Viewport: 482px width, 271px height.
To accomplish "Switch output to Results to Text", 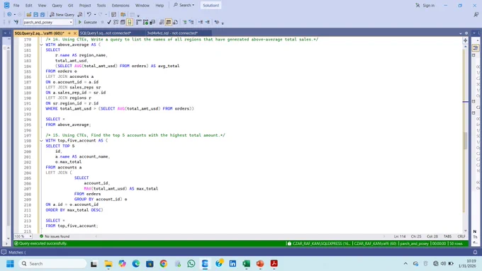I will tap(162, 22).
